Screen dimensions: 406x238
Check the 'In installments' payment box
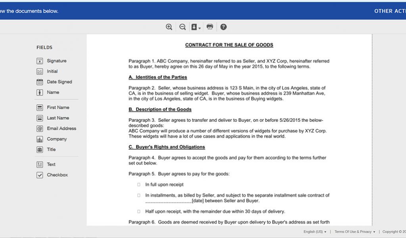(139, 195)
